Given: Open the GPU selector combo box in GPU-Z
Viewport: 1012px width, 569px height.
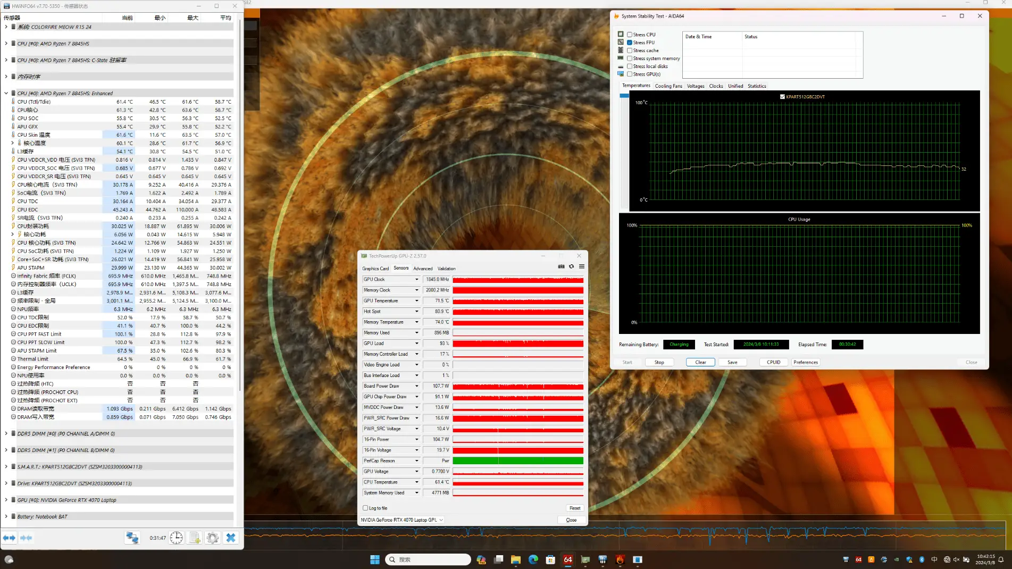Looking at the screenshot, I should [x=402, y=520].
